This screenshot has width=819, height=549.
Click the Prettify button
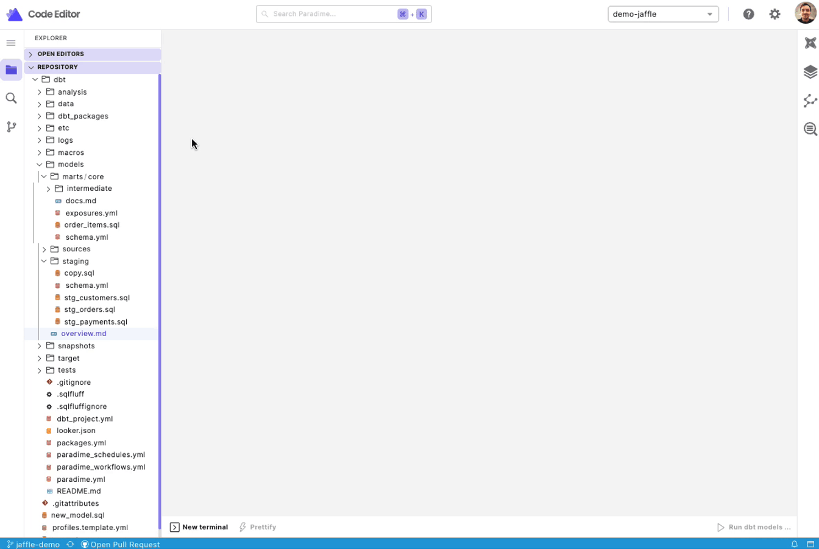[x=258, y=527]
